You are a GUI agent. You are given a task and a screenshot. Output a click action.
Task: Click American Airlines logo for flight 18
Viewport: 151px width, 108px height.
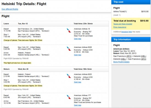[x=69, y=30]
